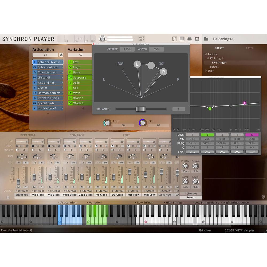Click the stacked layers icon next to C1
This screenshot has width=267, height=267.
click(61, 54)
